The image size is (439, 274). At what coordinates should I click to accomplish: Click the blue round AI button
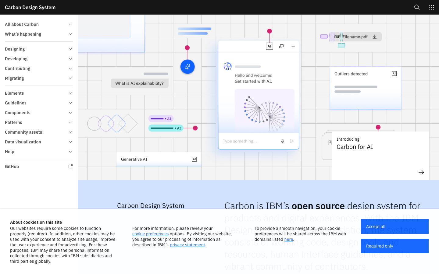(187, 66)
